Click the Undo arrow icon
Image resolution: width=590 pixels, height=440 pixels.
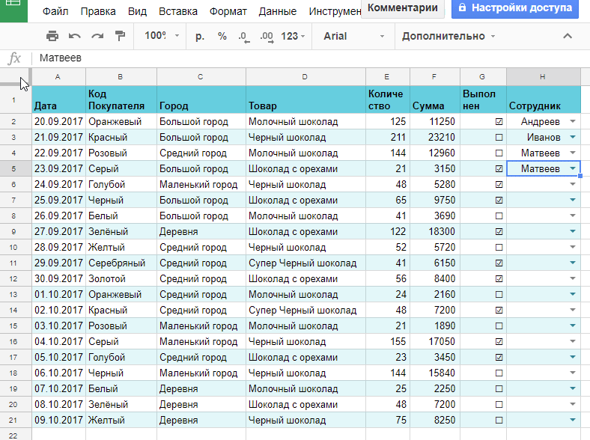click(x=75, y=36)
